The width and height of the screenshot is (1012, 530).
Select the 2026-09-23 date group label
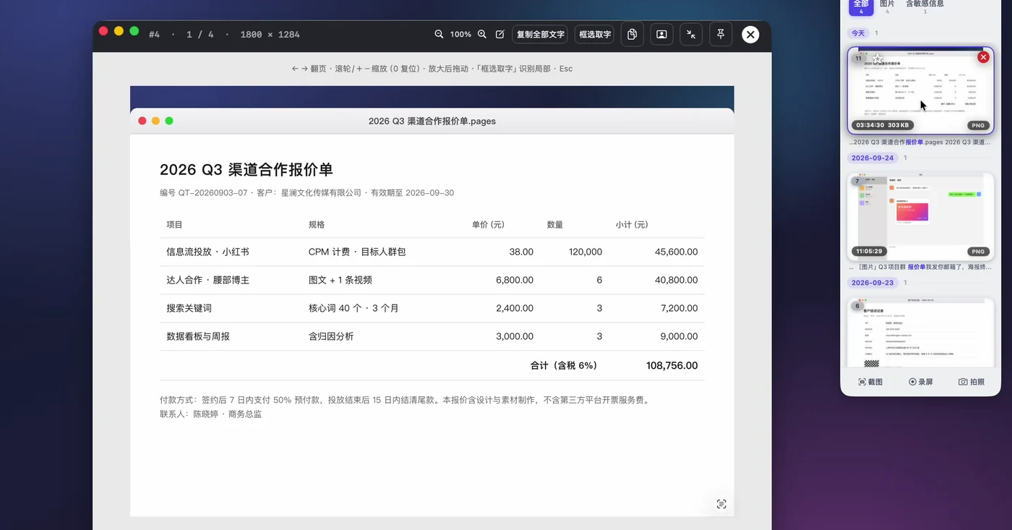(872, 283)
